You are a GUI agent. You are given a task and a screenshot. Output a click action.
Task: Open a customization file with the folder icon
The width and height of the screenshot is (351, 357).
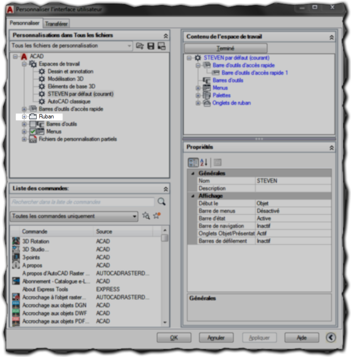140,46
